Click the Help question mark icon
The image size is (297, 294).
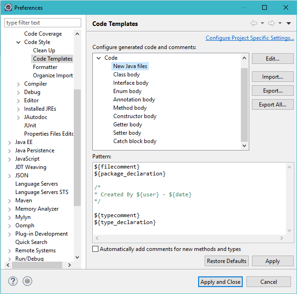click(13, 281)
